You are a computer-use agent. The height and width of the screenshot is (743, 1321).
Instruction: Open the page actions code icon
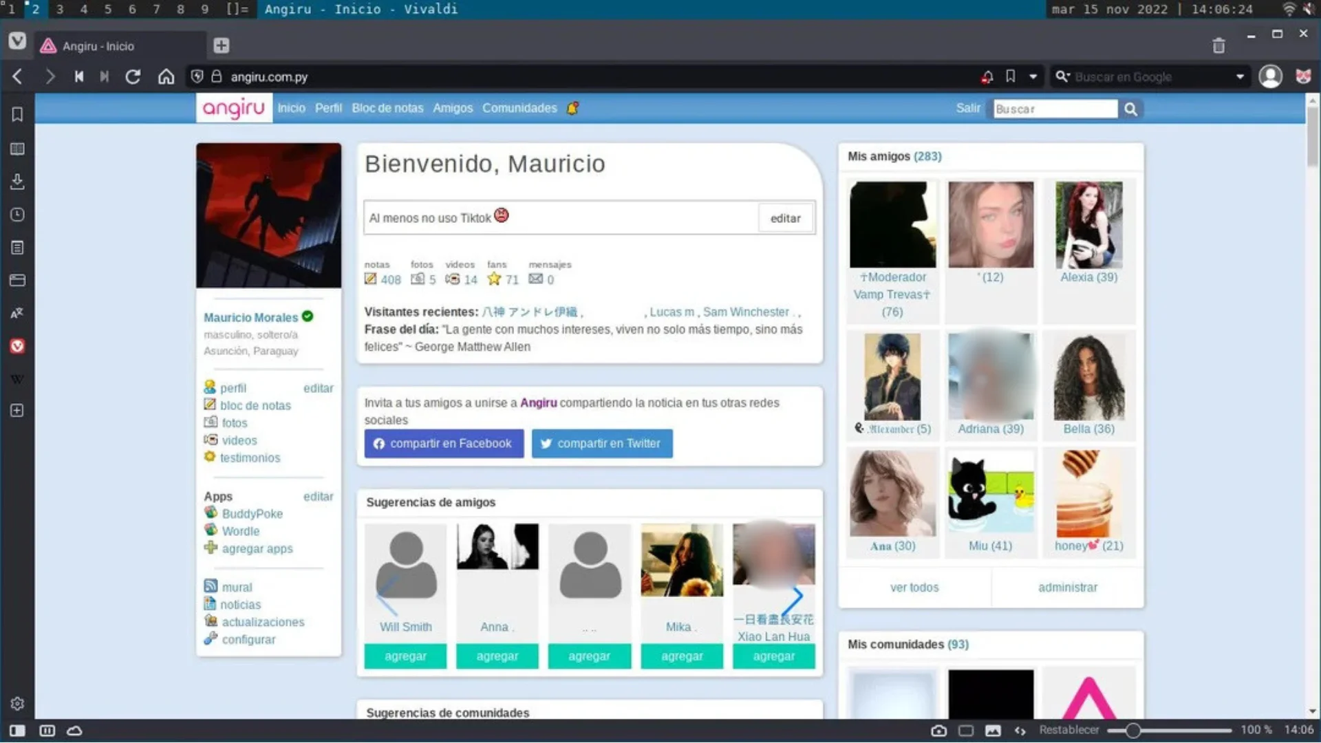pyautogui.click(x=1020, y=731)
